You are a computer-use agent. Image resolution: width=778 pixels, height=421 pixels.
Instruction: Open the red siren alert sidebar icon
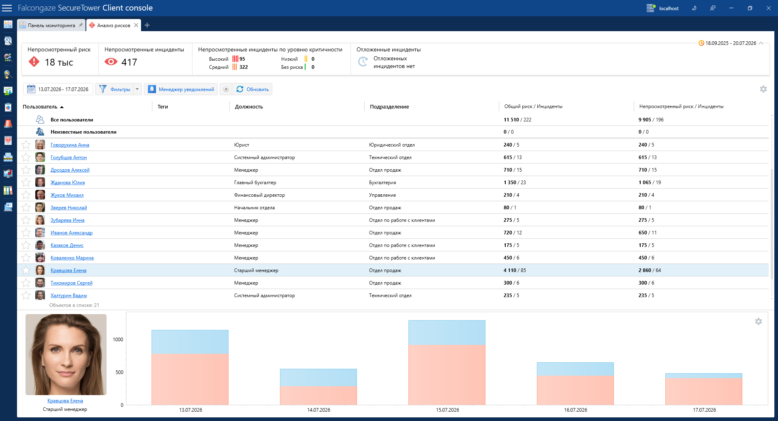coord(8,124)
